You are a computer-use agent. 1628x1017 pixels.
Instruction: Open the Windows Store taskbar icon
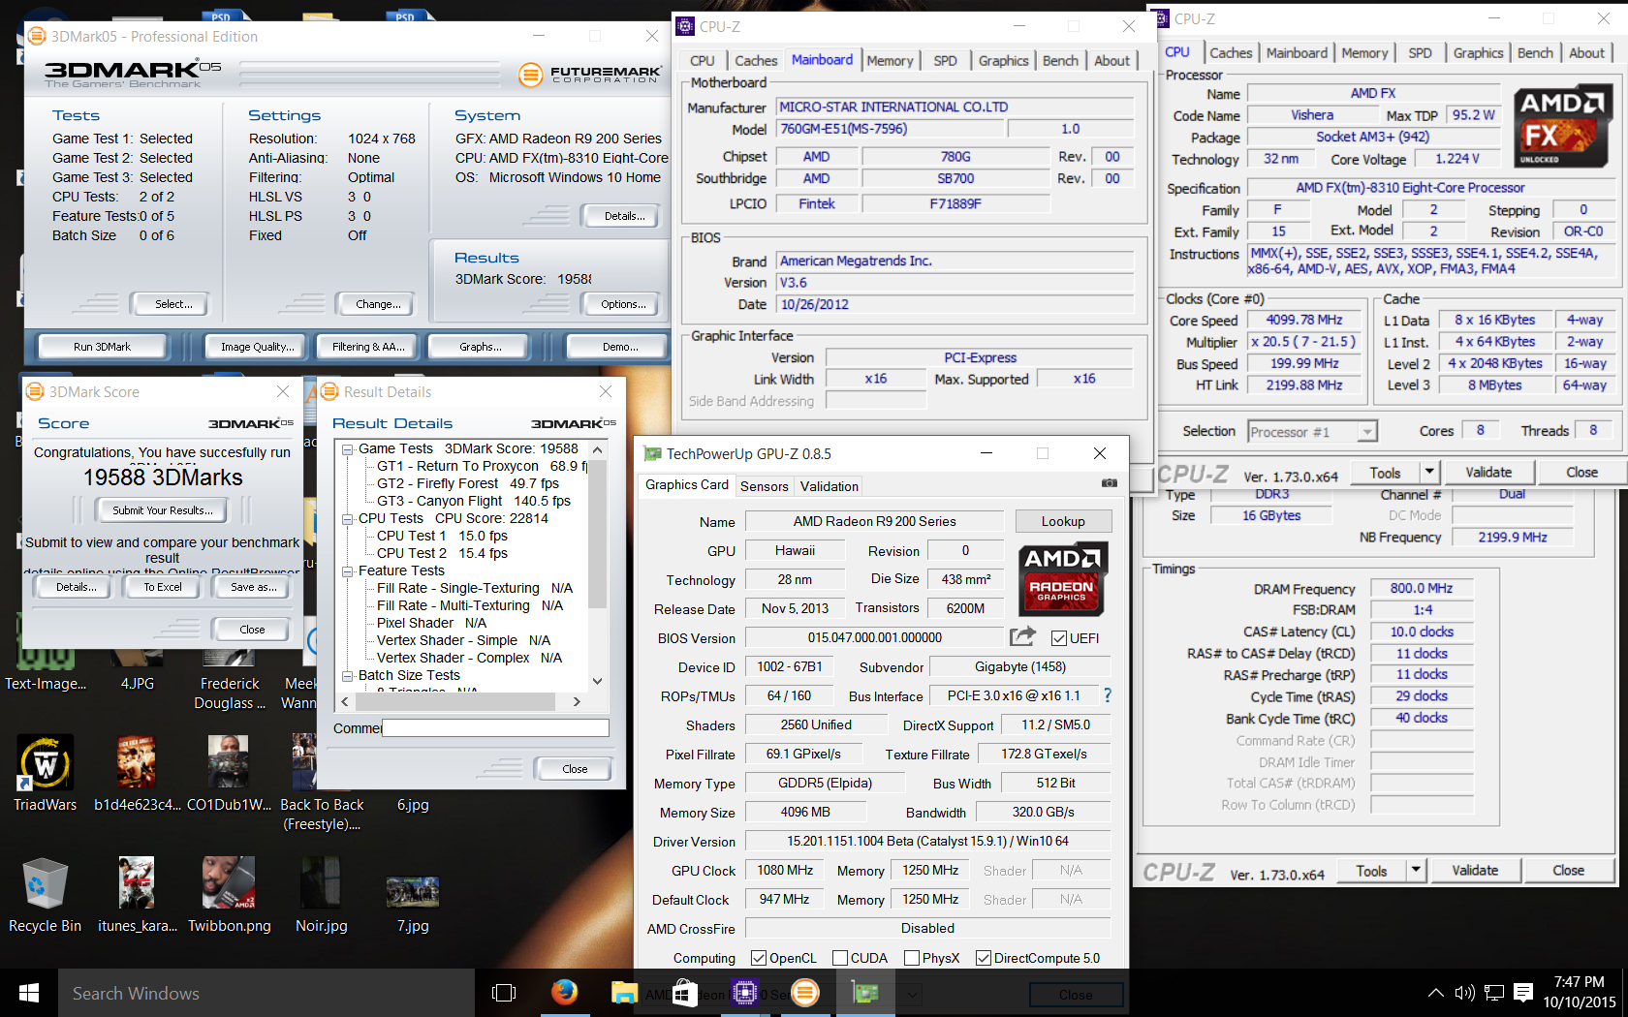point(684,993)
